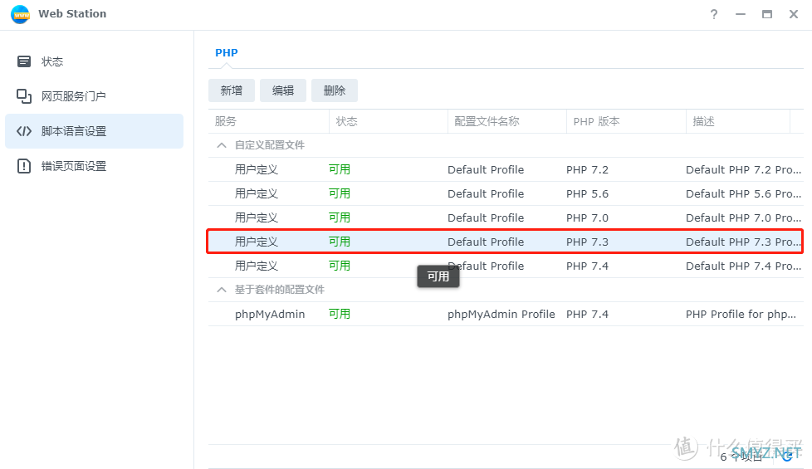Click the 网页服务门户 sidebar icon
Image resolution: width=812 pixels, height=469 pixels.
[x=24, y=96]
